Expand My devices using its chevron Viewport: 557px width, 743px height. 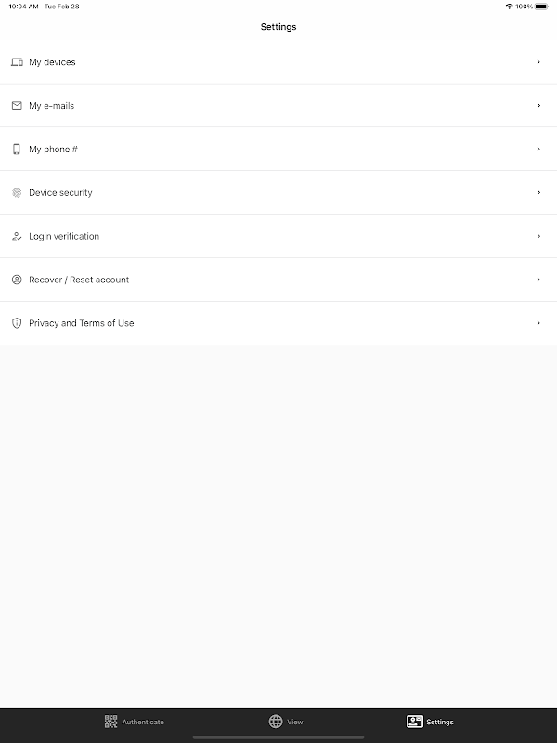click(x=538, y=62)
